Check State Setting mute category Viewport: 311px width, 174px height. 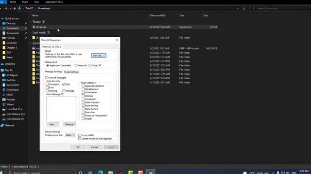point(83,105)
